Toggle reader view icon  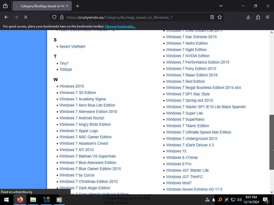[x=212, y=17]
